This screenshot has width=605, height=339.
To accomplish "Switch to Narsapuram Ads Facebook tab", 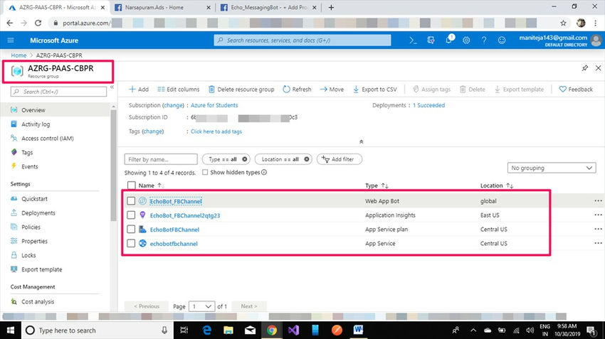I will [x=163, y=7].
